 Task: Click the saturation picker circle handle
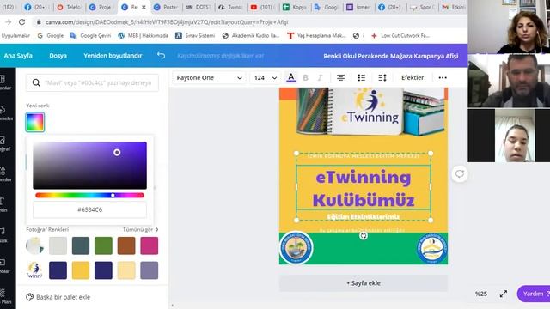[117, 153]
